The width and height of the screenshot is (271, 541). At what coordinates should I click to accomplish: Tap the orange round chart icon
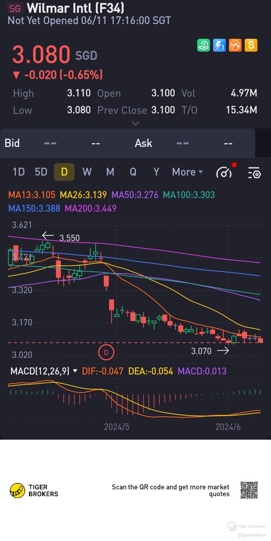[235, 45]
